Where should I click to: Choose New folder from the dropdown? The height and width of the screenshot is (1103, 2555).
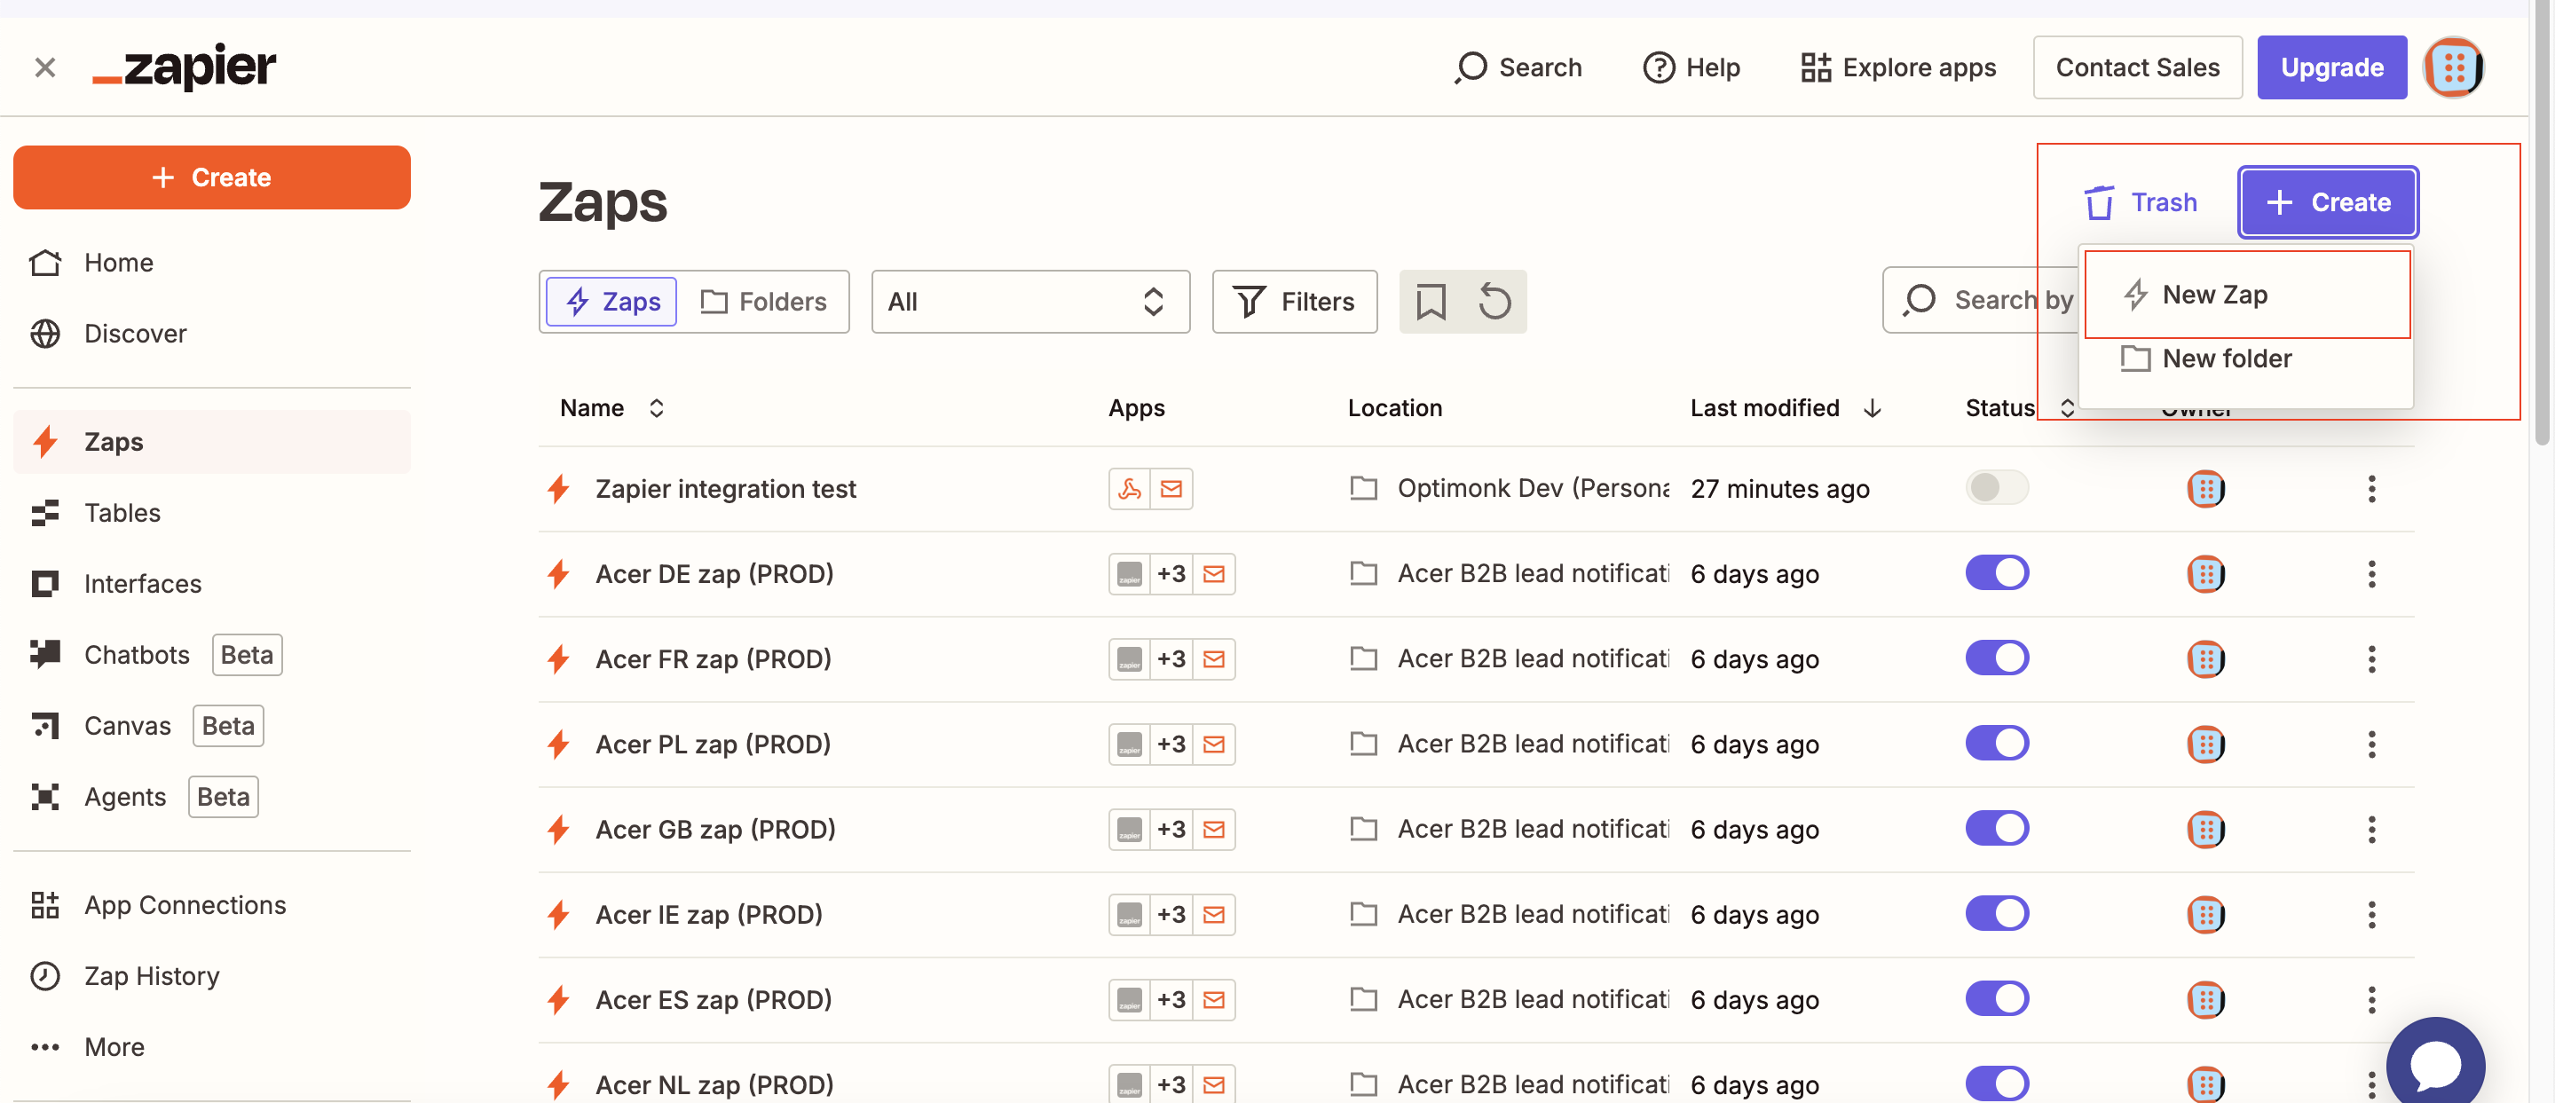pos(2246,359)
